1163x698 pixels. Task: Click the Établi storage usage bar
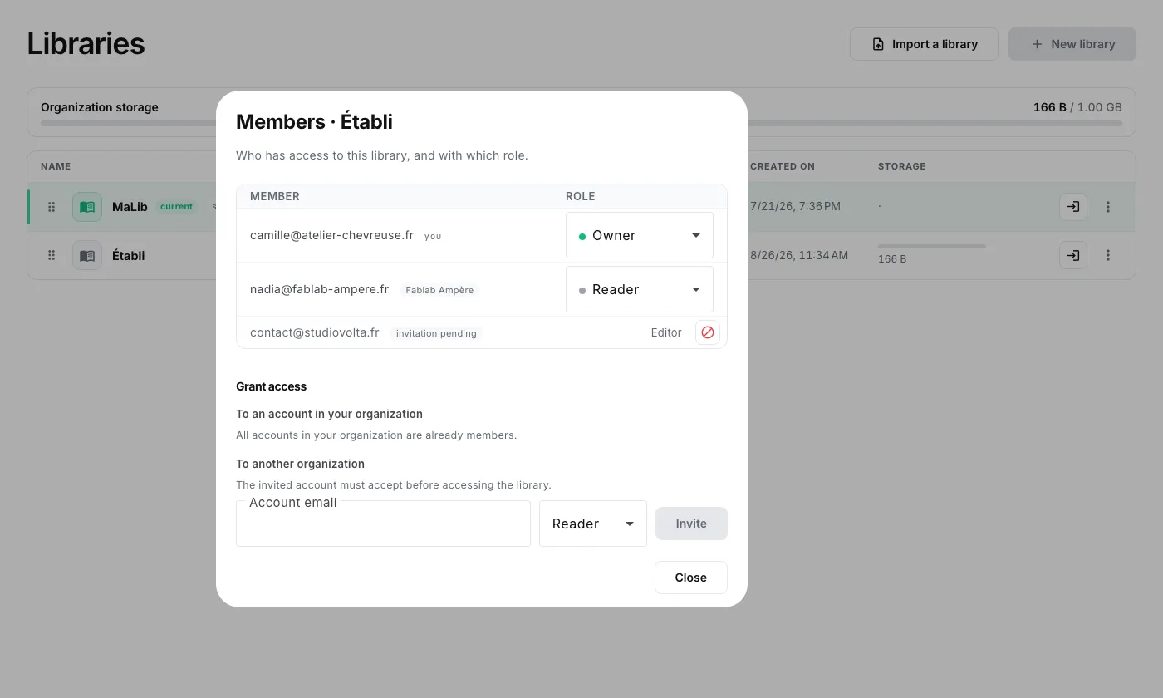click(x=932, y=246)
